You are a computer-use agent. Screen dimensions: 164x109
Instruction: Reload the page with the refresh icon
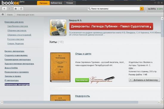click(x=21, y=9)
